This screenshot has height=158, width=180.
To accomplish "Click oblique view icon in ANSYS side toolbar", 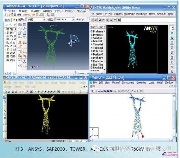I will click(172, 38).
